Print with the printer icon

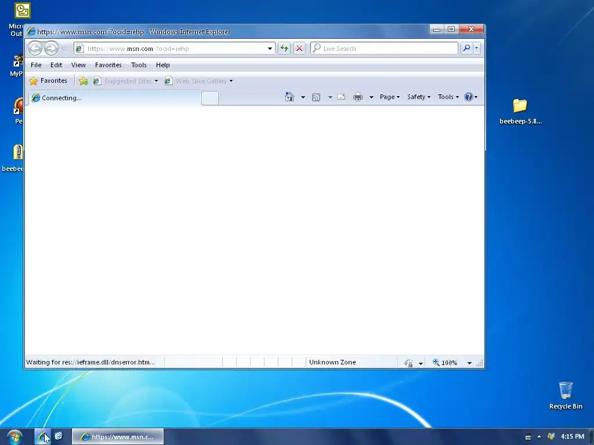coord(357,97)
